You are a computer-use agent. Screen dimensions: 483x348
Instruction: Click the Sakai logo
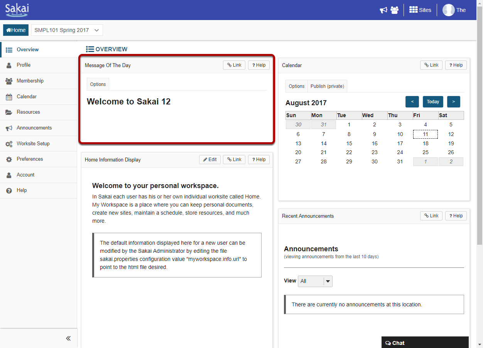[x=17, y=9]
